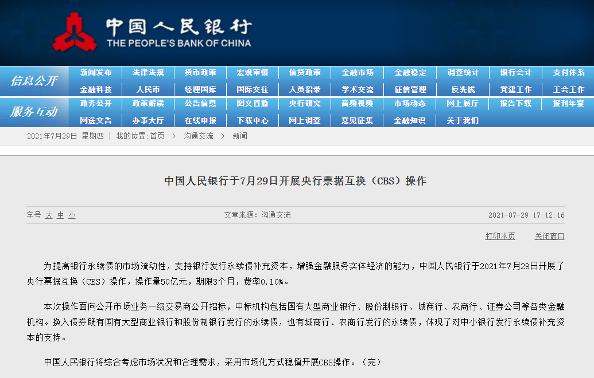Open 征信管理 section

[x=410, y=89]
